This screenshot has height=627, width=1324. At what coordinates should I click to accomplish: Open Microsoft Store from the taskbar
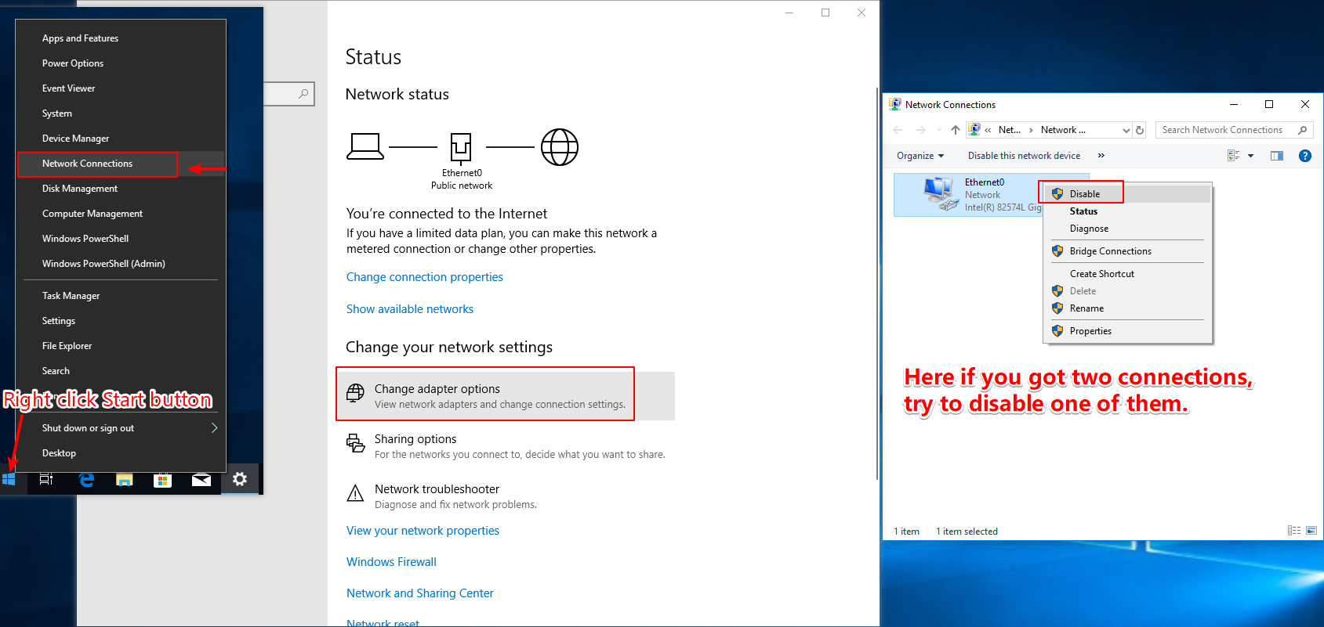[x=162, y=479]
